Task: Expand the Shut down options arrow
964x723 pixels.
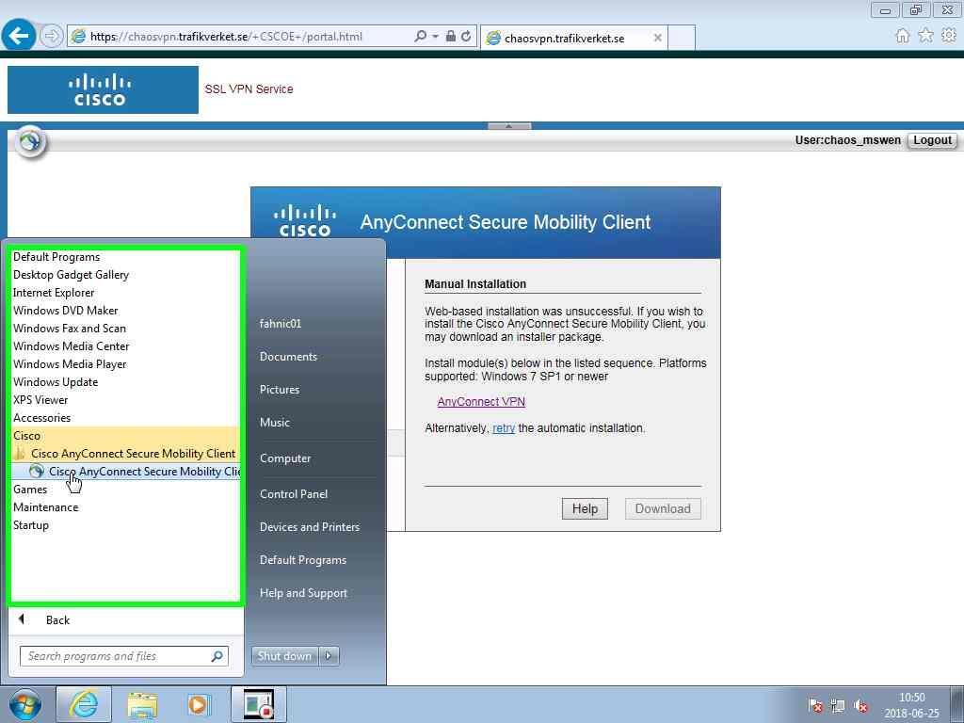Action: point(329,656)
